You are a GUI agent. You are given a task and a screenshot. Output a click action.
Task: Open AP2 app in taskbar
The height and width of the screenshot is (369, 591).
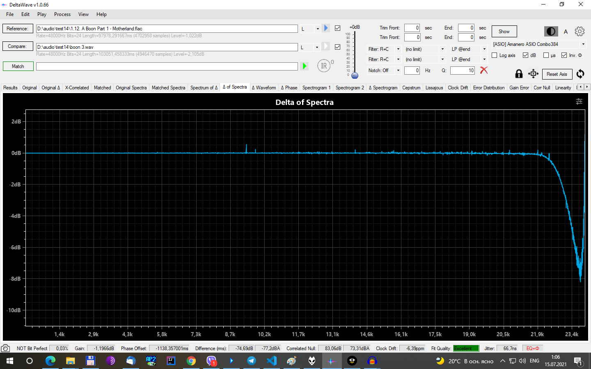pos(151,361)
